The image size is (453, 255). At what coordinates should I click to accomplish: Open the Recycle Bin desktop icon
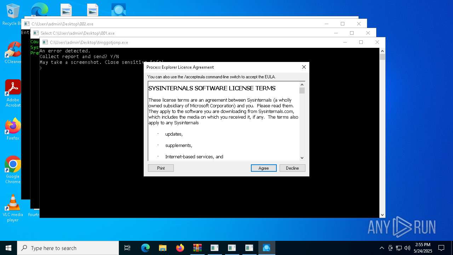pos(13,15)
